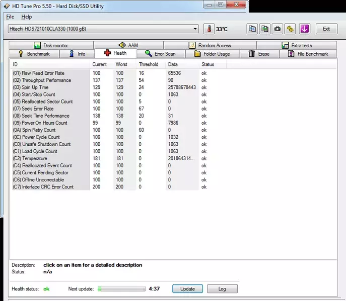Switch to the Folder Usage tab

pyautogui.click(x=213, y=54)
